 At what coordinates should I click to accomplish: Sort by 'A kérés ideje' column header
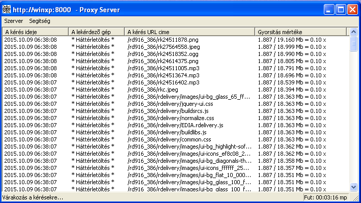[x=36, y=32]
